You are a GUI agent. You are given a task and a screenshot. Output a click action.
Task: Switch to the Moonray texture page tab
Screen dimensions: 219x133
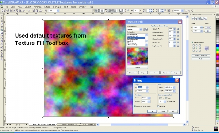pos(68,124)
